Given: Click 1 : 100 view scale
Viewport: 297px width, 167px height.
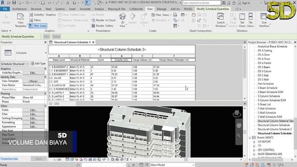Looking at the screenshot, I should [57, 160].
